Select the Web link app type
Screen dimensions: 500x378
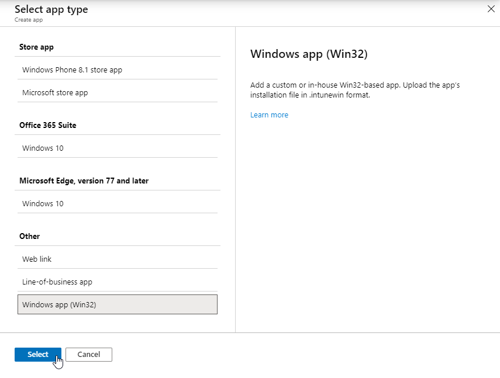point(37,259)
